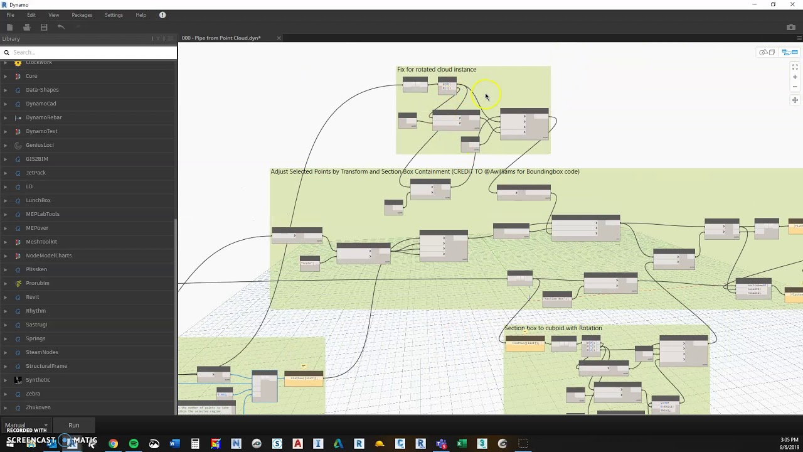Expand the Springs library category
Viewport: 803px width, 452px height.
(x=6, y=338)
